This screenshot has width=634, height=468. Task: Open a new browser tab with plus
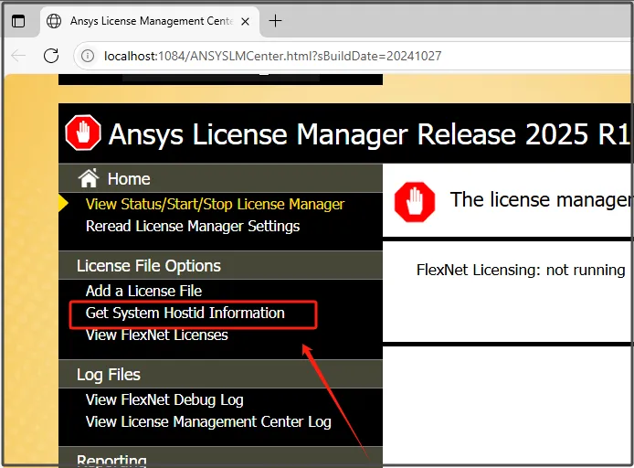(275, 21)
